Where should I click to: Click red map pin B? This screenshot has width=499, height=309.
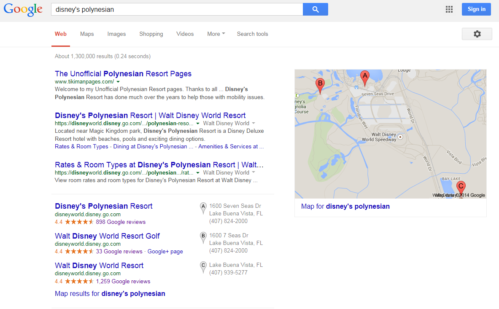(x=320, y=85)
